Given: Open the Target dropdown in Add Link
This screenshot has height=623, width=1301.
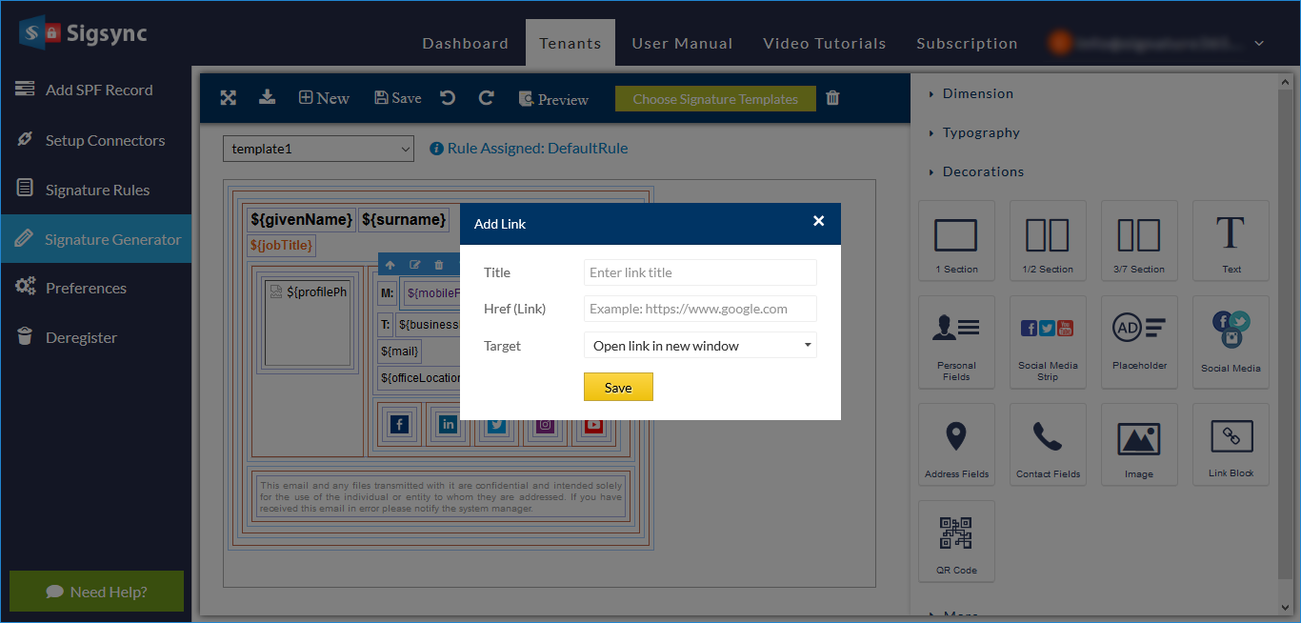Looking at the screenshot, I should tap(700, 346).
